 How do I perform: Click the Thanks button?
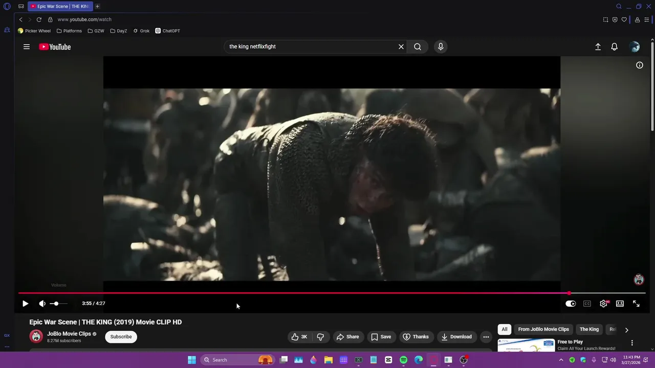(416, 337)
